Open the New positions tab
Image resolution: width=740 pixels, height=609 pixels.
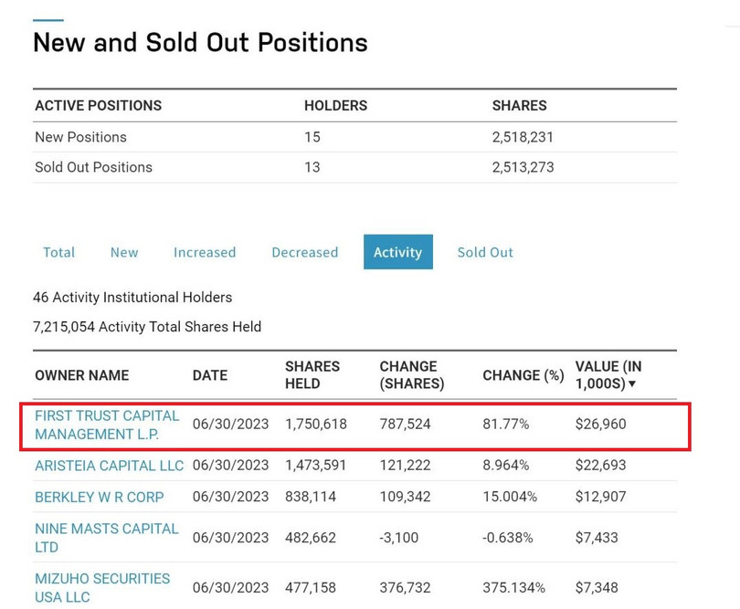point(124,252)
